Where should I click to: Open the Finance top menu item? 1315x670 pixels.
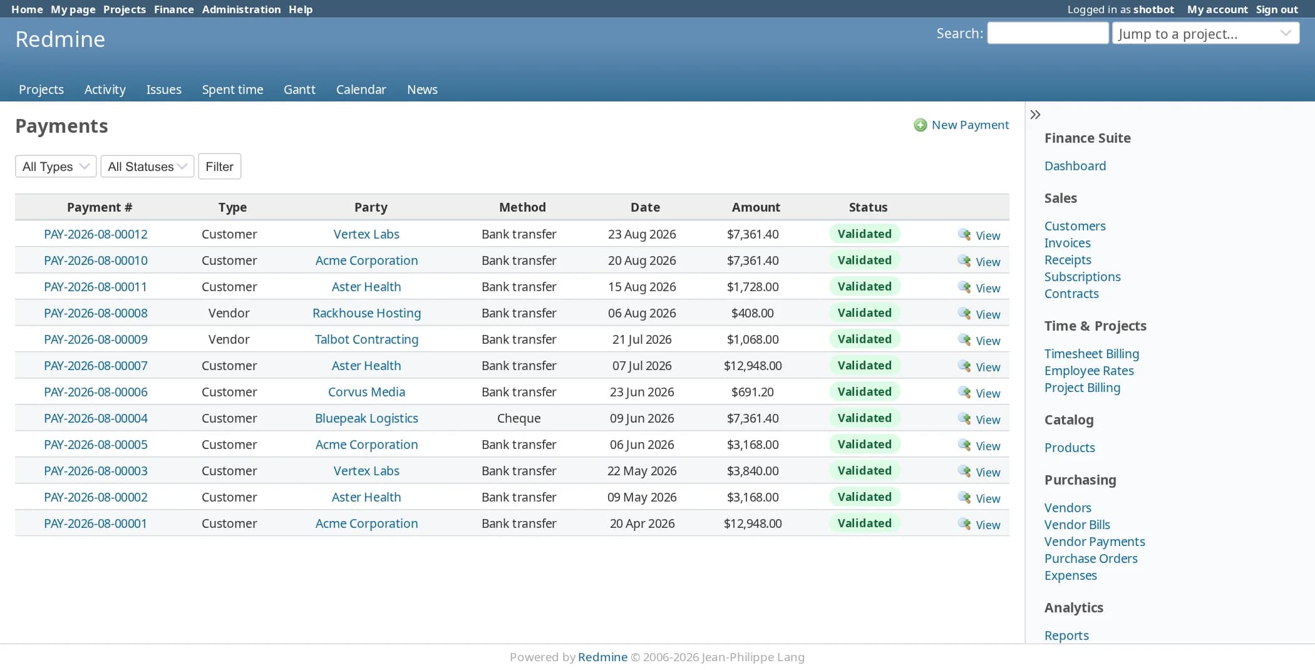click(x=174, y=9)
